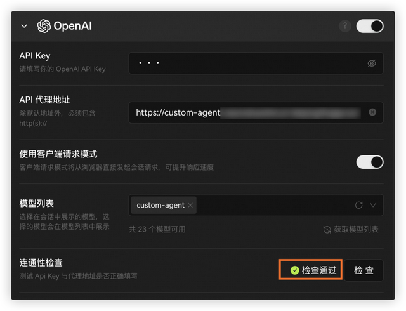The width and height of the screenshot is (406, 311).
Task: Show the API Key with the eye icon
Action: pyautogui.click(x=372, y=63)
